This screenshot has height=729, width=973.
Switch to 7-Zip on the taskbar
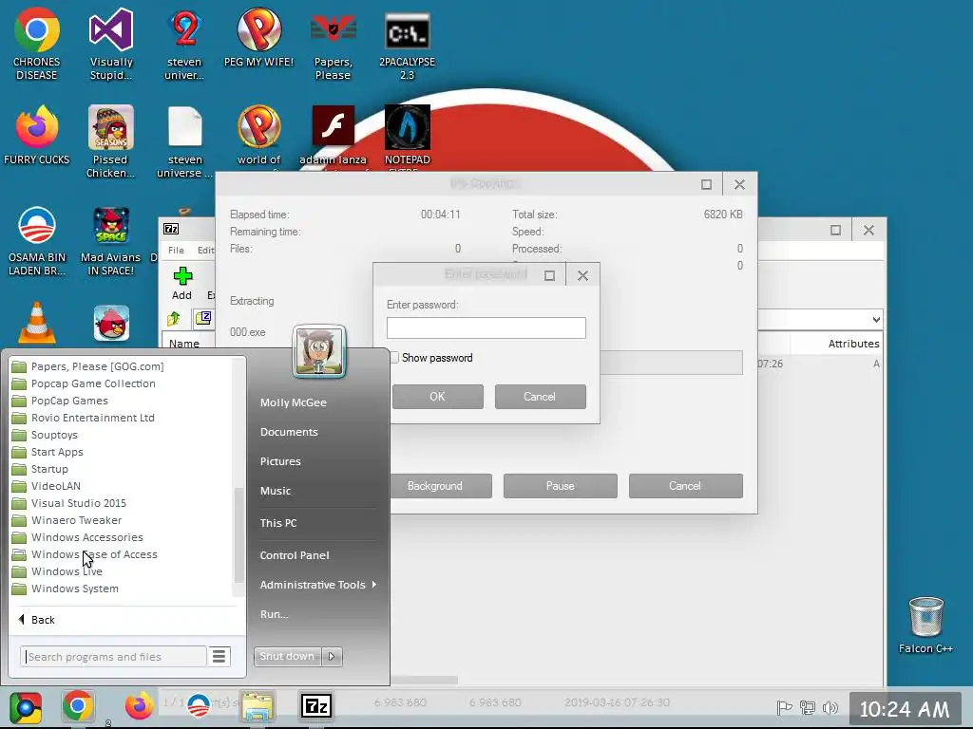[315, 706]
